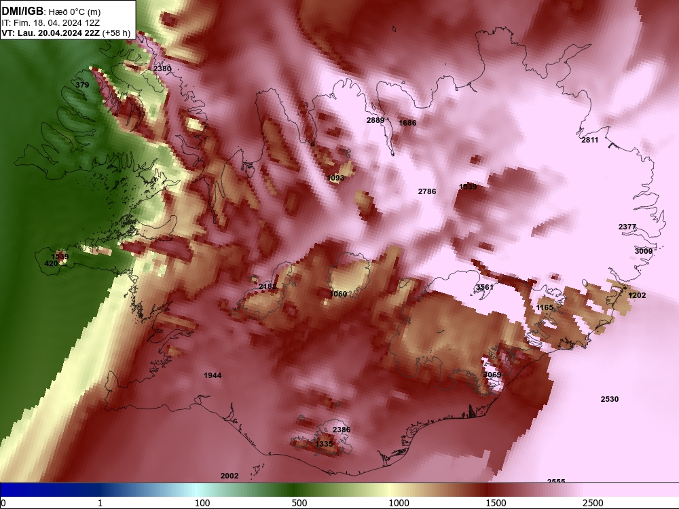The width and height of the screenshot is (679, 509).
Task: Click the 2002 value on the map
Action: click(x=230, y=476)
